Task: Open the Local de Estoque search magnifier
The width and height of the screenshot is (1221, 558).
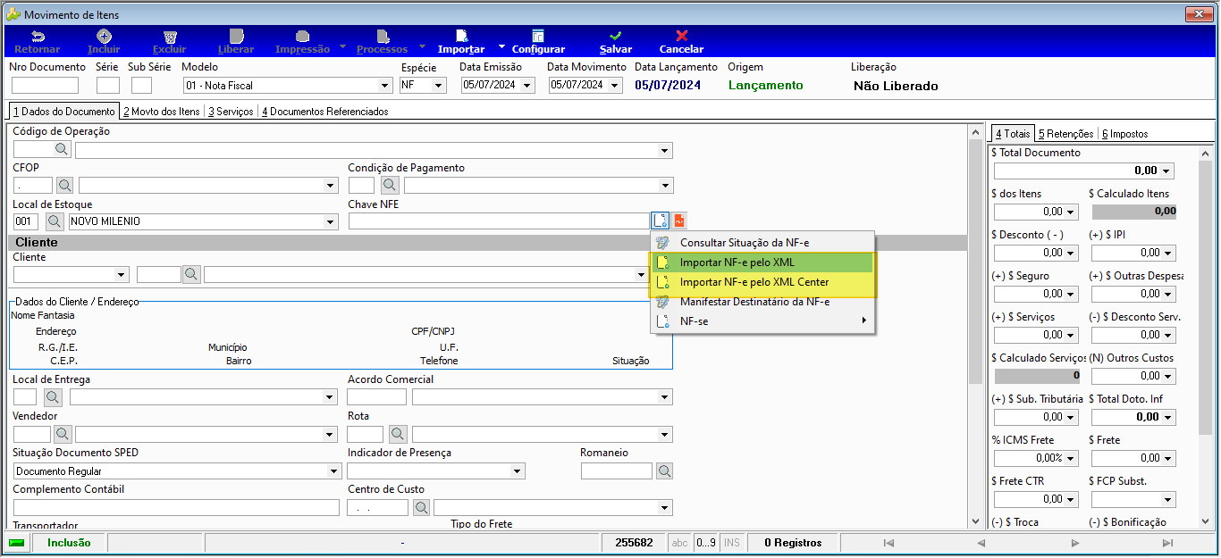Action: (55, 221)
